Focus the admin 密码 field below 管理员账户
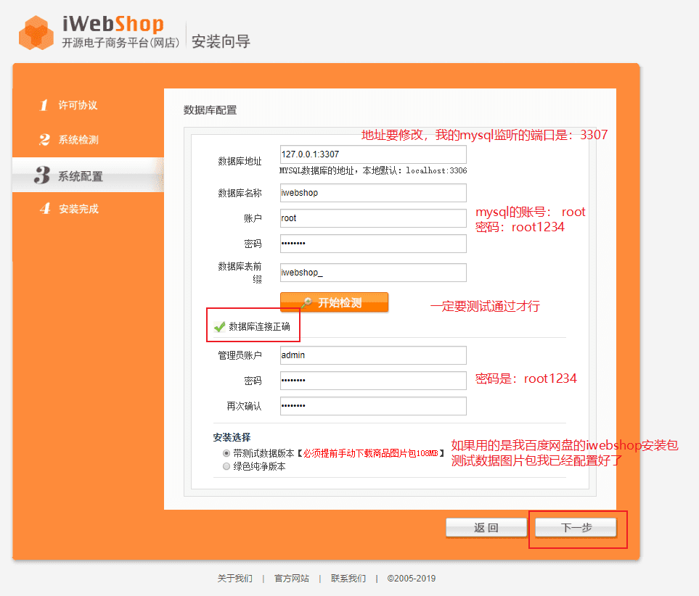The image size is (699, 596). [373, 381]
